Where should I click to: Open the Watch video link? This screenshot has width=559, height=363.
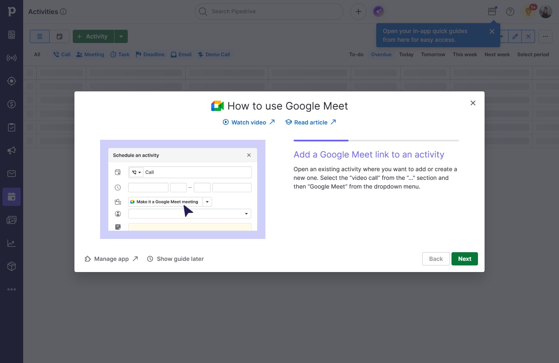(x=249, y=122)
